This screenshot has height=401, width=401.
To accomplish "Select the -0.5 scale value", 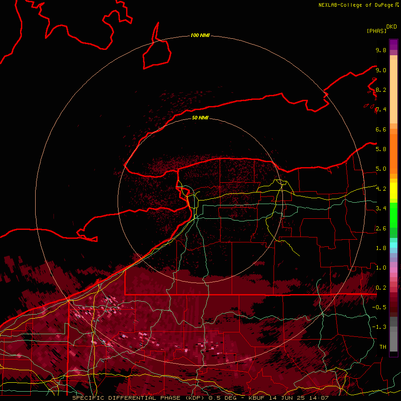I will (379, 307).
